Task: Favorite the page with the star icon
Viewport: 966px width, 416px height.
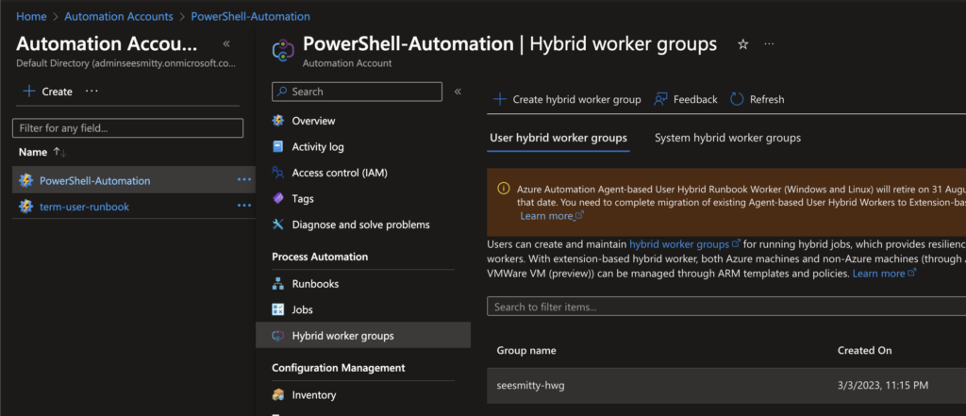Action: pyautogui.click(x=743, y=44)
